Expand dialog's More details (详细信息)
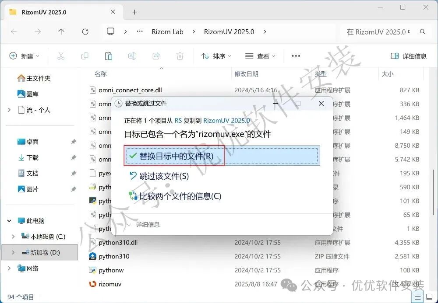 [x=144, y=224]
